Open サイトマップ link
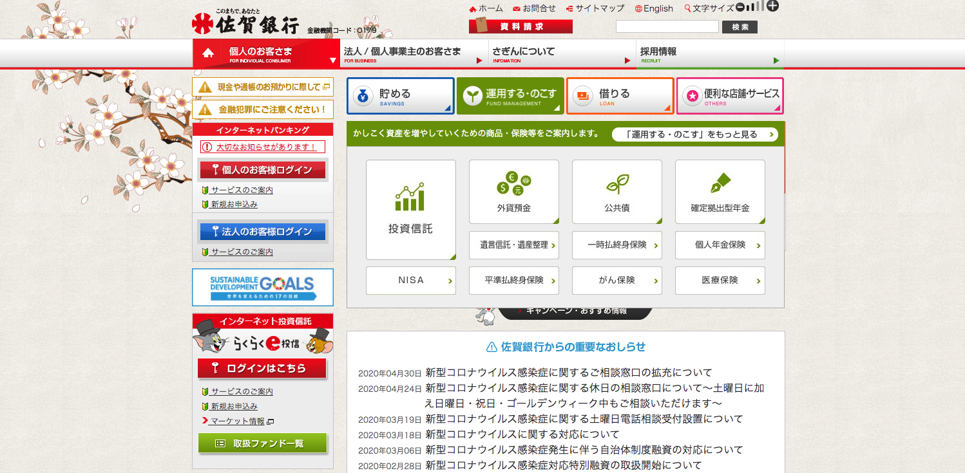 tap(595, 8)
